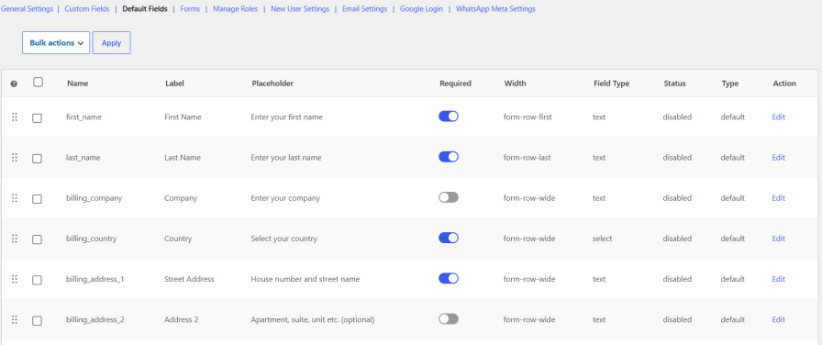Image resolution: width=822 pixels, height=345 pixels.
Task: Grab the drag handle for billing_address_2 row
Action: (15, 319)
